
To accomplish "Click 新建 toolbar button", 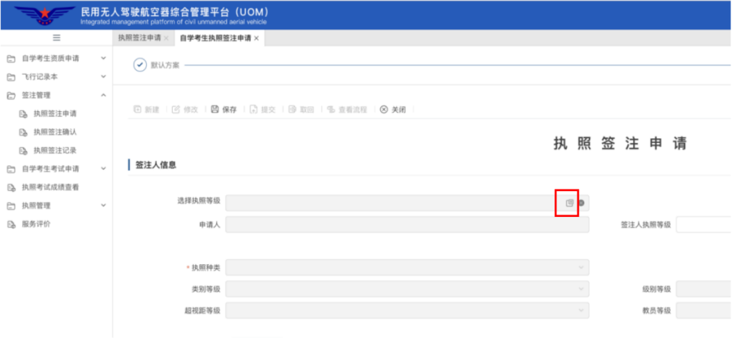I will click(x=146, y=110).
